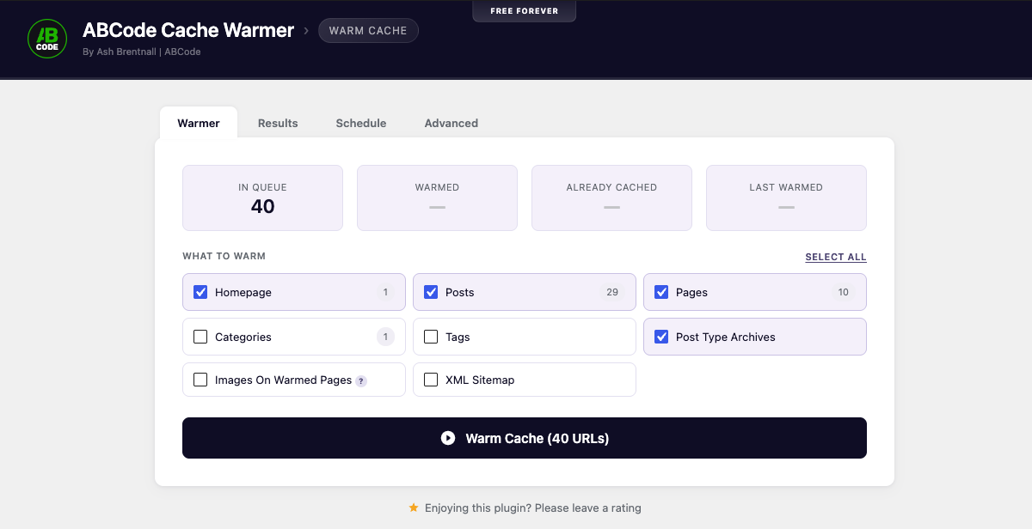
Task: Click the Free Forever badge
Action: point(525,11)
